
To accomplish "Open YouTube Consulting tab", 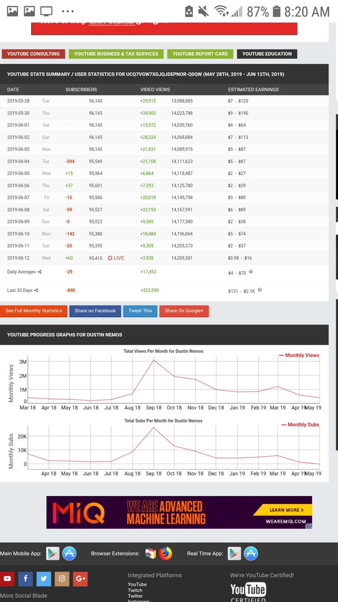I will click(33, 54).
